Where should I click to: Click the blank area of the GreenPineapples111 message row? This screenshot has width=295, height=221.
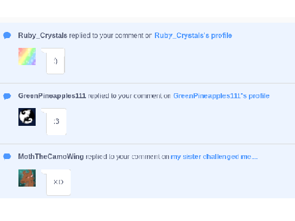[x=180, y=122]
